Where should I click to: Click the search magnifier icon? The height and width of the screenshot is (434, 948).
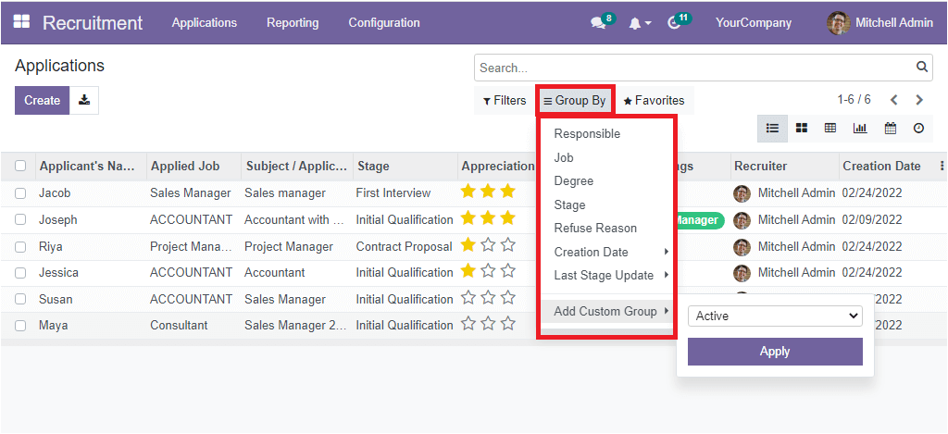pos(921,68)
